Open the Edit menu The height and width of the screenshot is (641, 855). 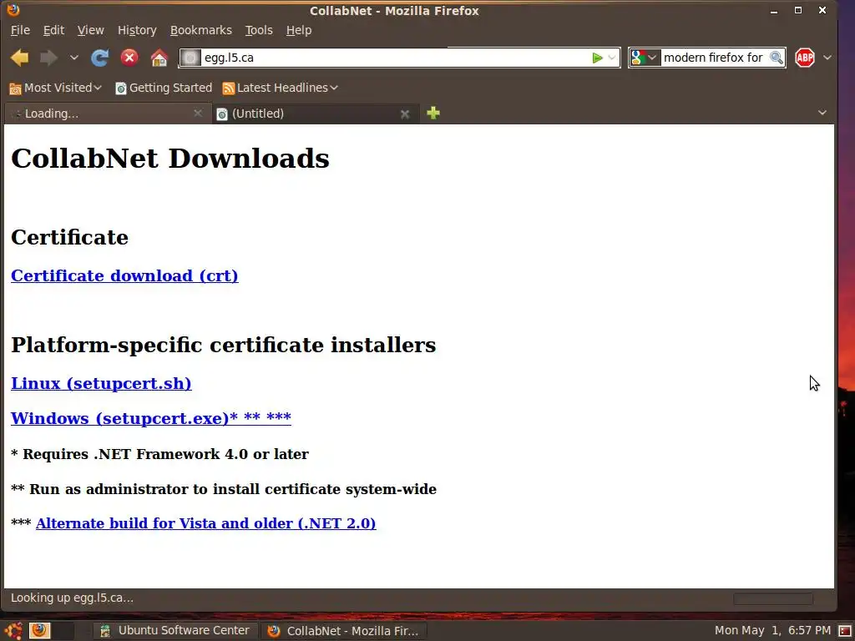[53, 30]
